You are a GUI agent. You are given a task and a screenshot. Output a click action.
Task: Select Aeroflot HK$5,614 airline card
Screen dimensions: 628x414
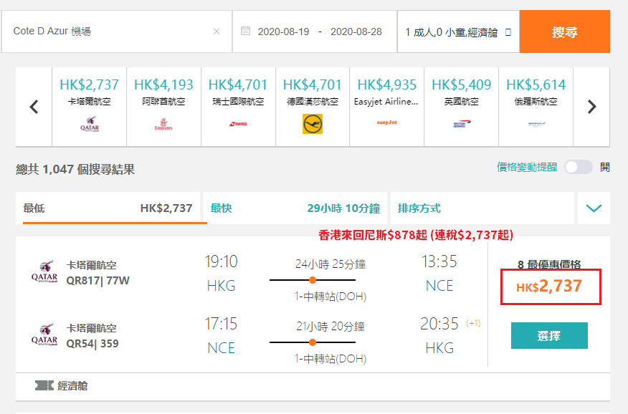pyautogui.click(x=536, y=107)
